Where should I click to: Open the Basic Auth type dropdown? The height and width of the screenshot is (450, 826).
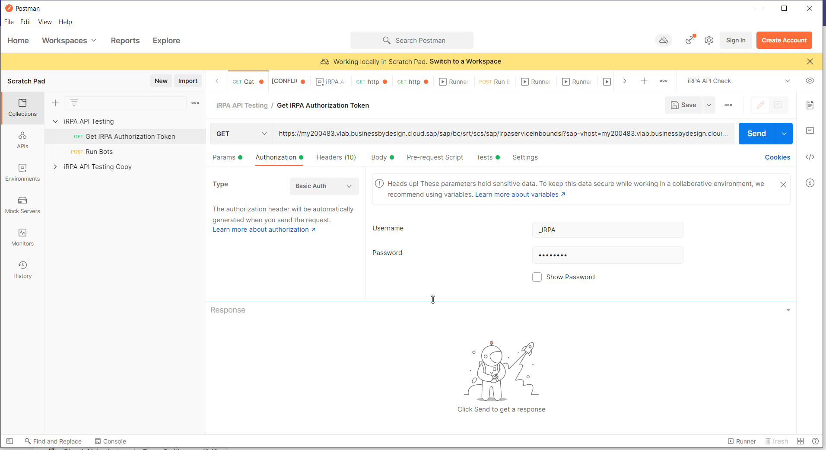click(324, 186)
